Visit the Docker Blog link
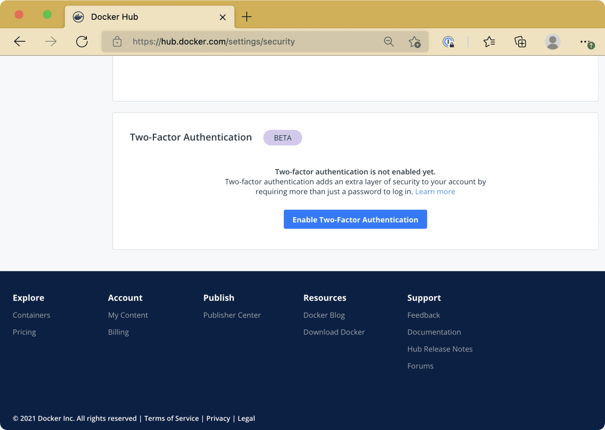 coord(324,315)
